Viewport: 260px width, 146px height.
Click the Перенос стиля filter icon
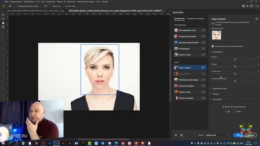tap(176, 54)
